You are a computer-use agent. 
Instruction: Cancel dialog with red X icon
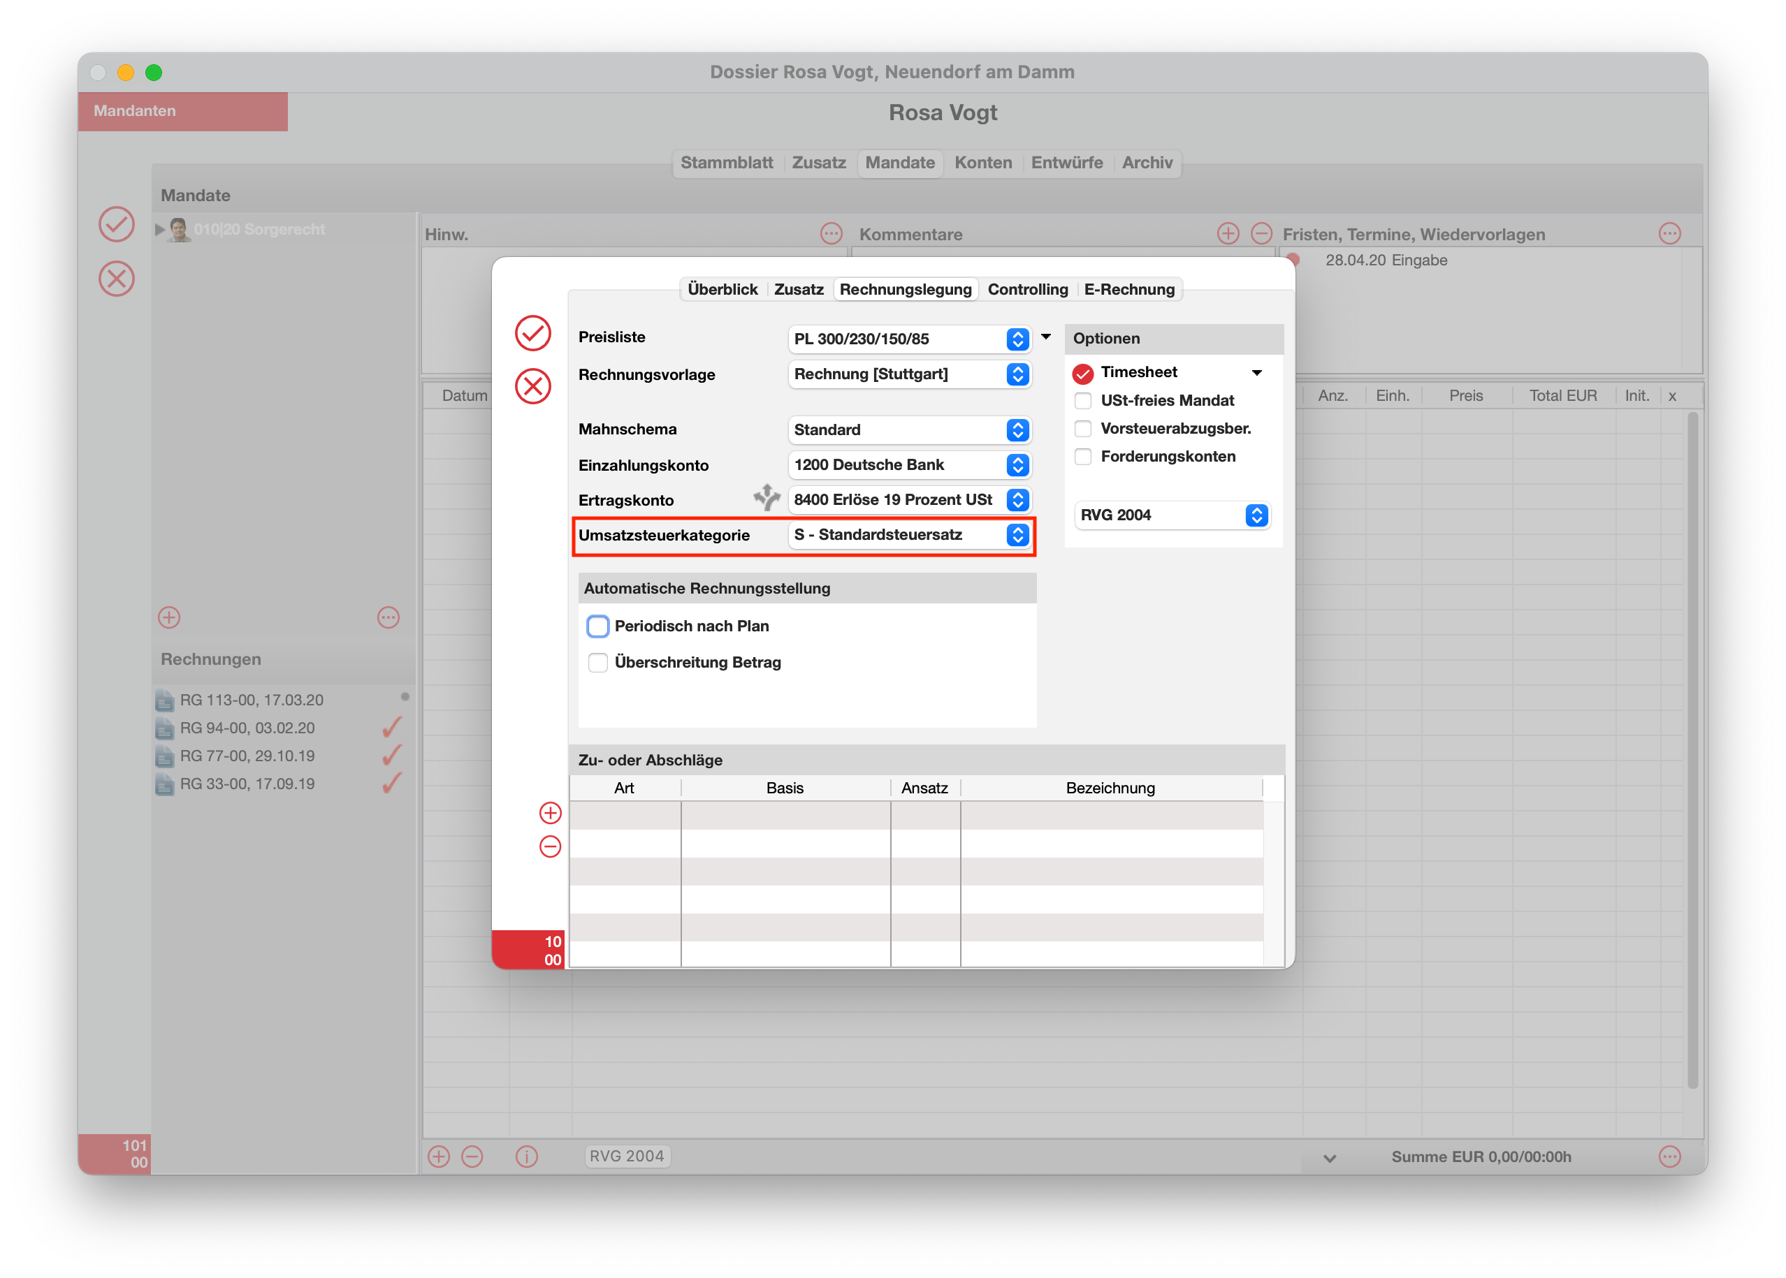(x=533, y=386)
